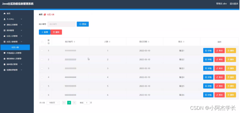Click yellow 删除 for row 备注6
This screenshot has height=113, width=240.
(231, 95)
